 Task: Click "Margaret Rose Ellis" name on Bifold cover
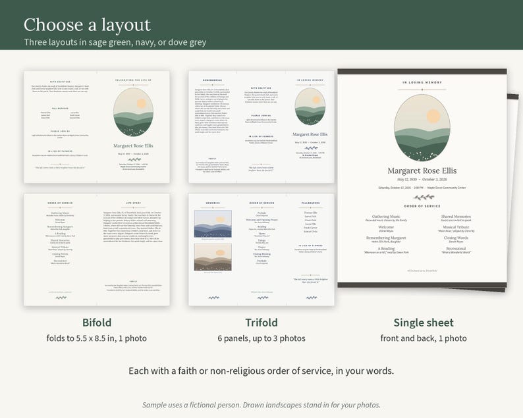(x=134, y=145)
